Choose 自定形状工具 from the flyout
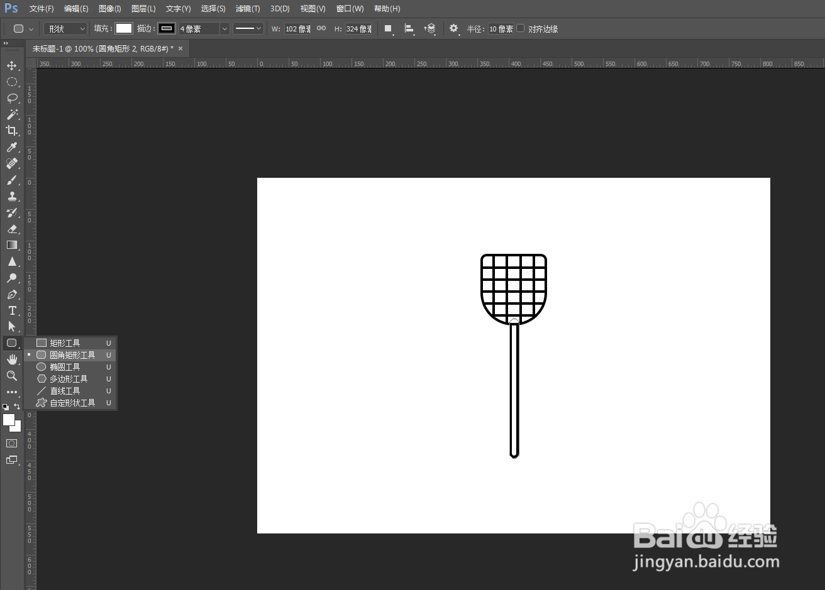825x590 pixels. [x=70, y=403]
